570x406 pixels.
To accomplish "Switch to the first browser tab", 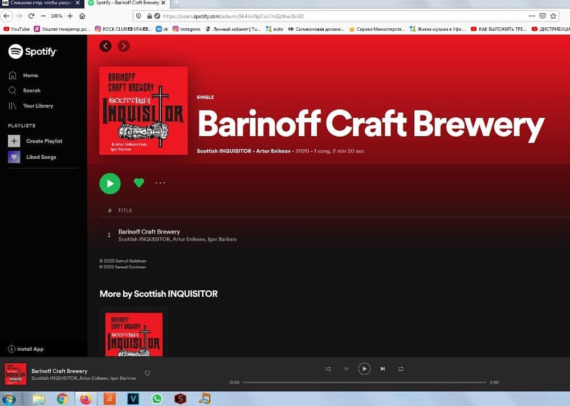I will tap(42, 3).
